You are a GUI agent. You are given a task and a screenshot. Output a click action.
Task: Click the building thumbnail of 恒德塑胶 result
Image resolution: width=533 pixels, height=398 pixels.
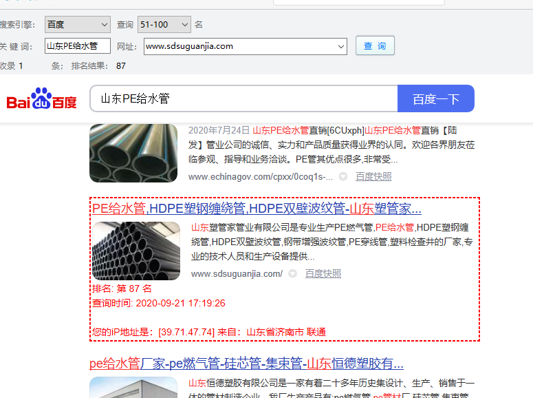(x=133, y=387)
